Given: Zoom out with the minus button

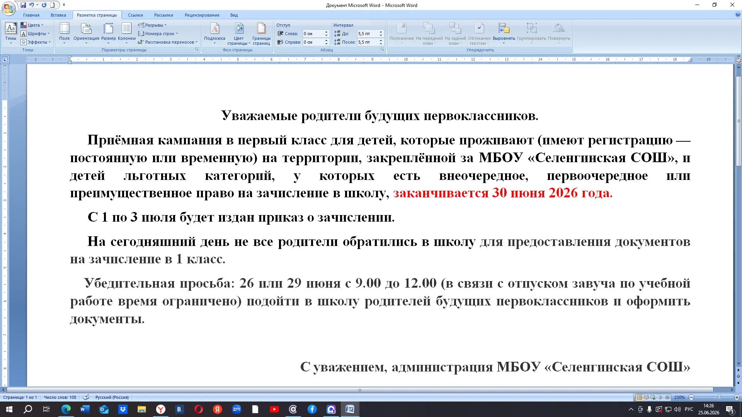Looking at the screenshot, I should 692,397.
